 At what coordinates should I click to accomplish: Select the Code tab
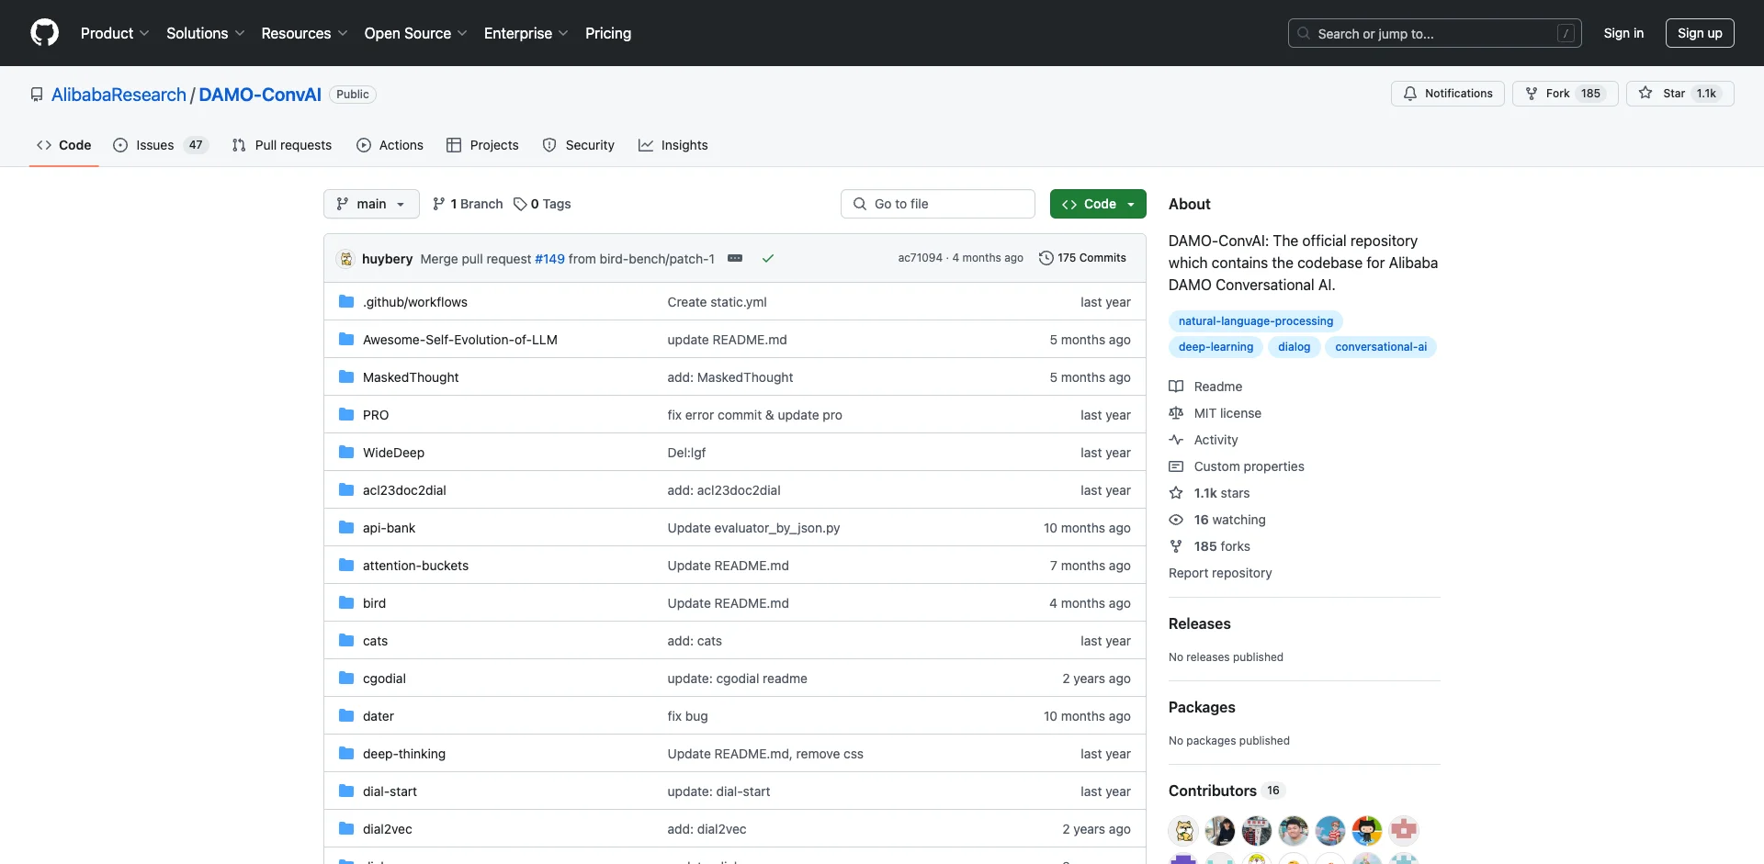(64, 145)
